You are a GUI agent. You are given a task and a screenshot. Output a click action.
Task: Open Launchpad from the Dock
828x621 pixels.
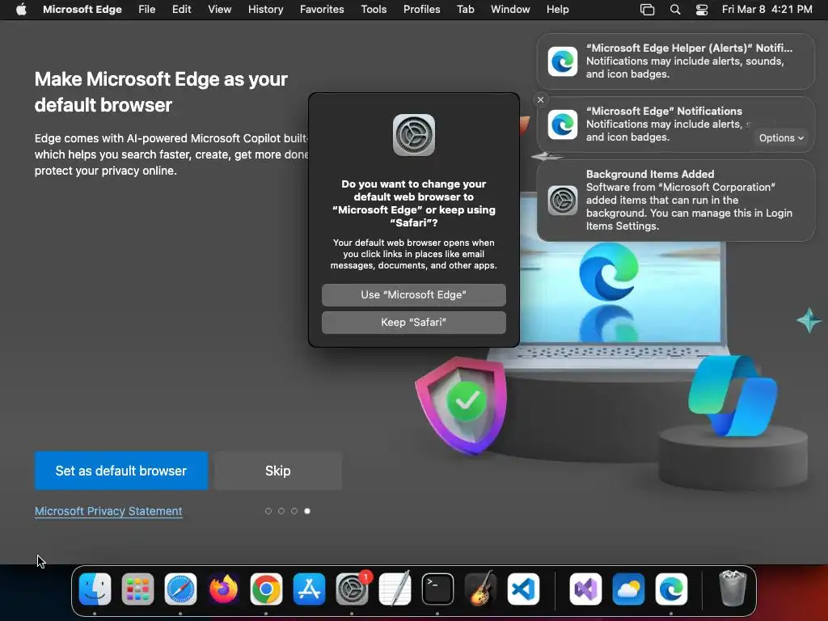tap(137, 589)
